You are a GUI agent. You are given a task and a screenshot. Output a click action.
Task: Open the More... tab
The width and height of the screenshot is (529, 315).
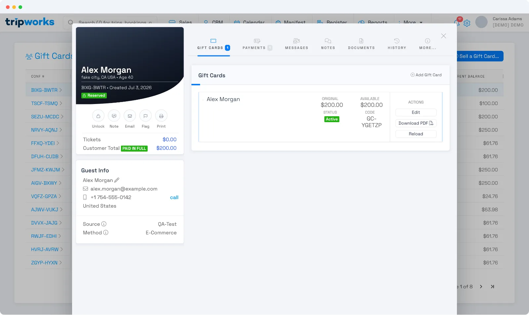coord(427,45)
